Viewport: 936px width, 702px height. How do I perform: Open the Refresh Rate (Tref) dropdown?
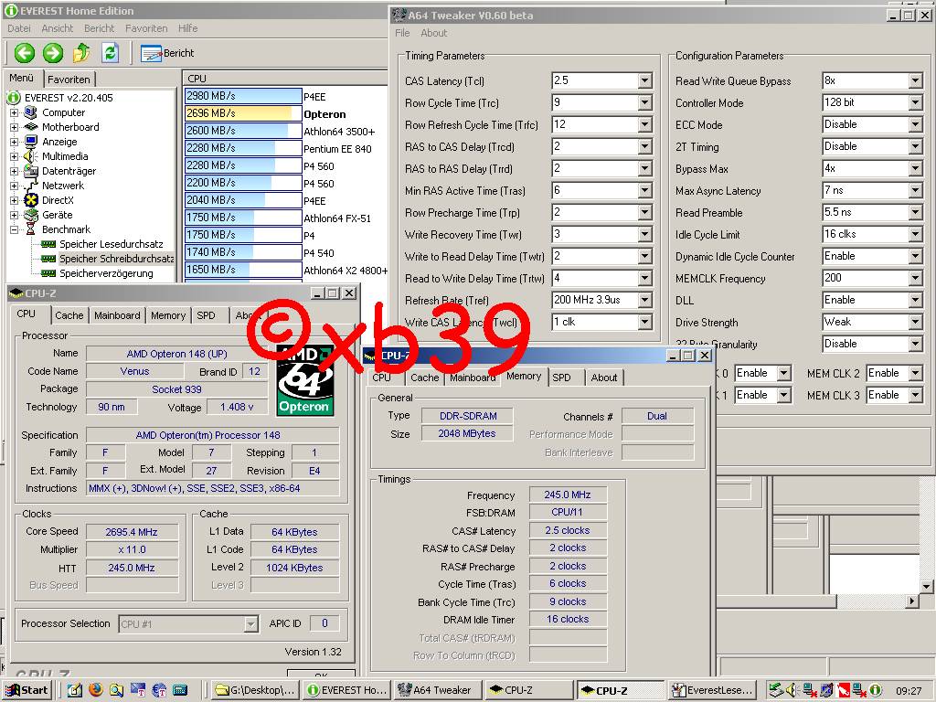click(644, 300)
